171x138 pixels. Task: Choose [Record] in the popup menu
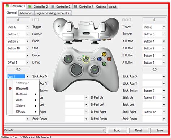click(x=22, y=89)
